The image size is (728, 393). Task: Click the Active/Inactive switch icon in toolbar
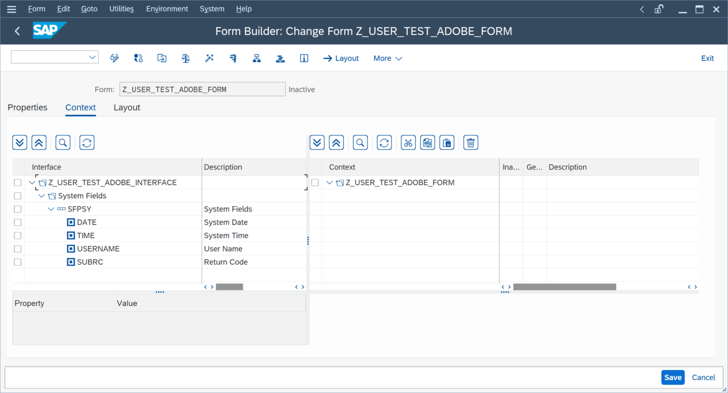(138, 58)
